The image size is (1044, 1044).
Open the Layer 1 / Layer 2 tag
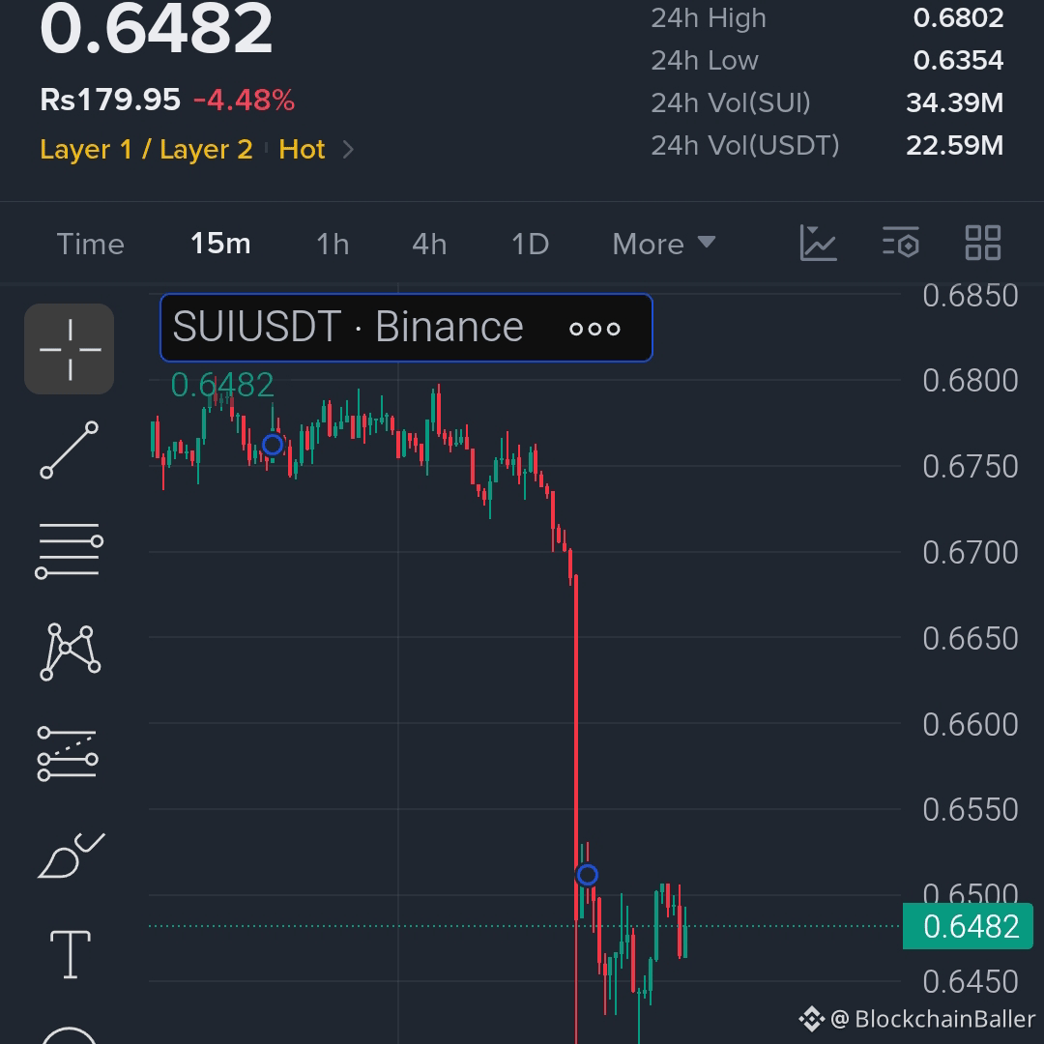click(x=147, y=149)
